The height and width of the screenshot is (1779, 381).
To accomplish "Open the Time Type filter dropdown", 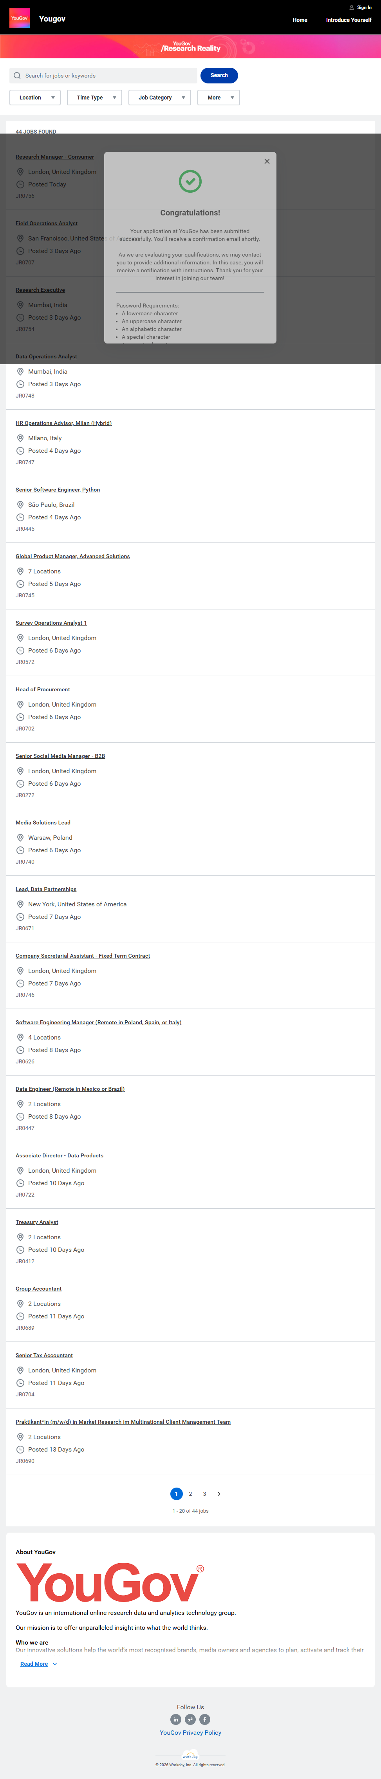I will 94,98.
